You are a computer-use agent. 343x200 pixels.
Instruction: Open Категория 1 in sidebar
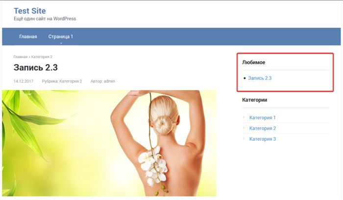pyautogui.click(x=262, y=118)
